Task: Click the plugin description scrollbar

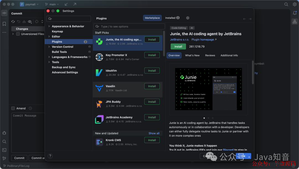Action: pyautogui.click(x=253, y=72)
